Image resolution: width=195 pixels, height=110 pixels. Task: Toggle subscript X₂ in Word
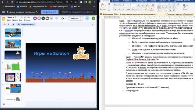click(x=133, y=9)
